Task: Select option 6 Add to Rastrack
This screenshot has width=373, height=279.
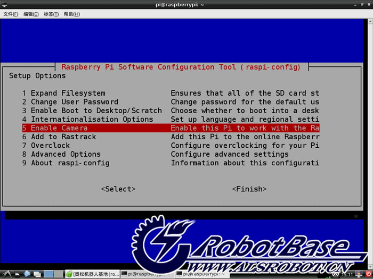Action: click(x=59, y=137)
